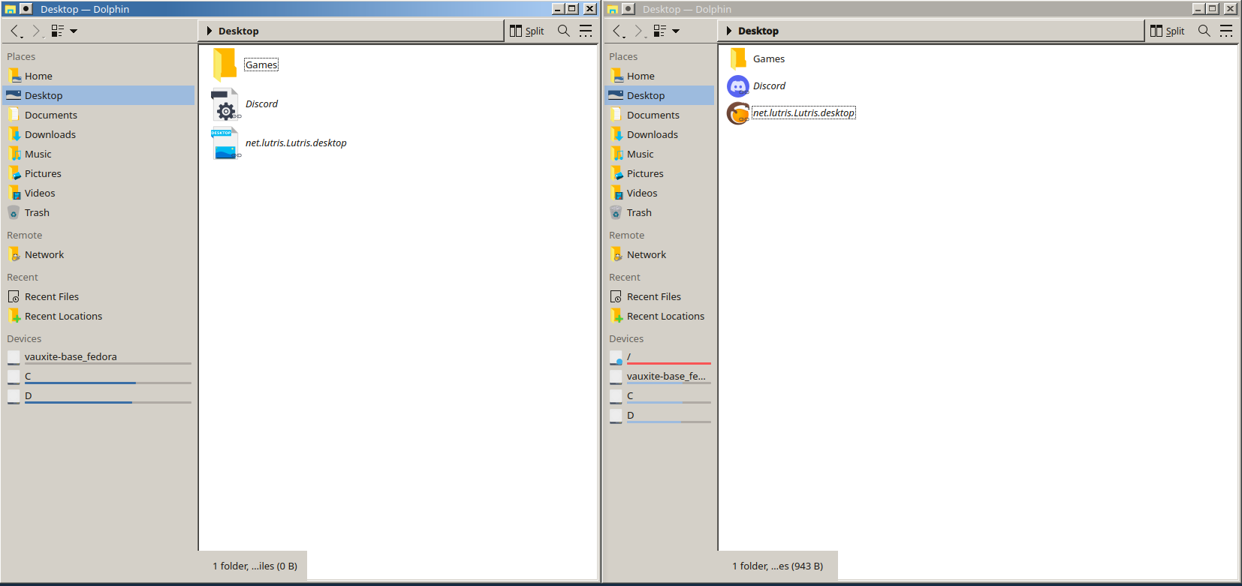Go back in left Dolphin window

(x=15, y=31)
